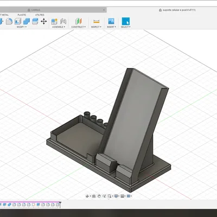Choose the Shell tool icon
The height and width of the screenshot is (217, 217).
(x=18, y=21)
